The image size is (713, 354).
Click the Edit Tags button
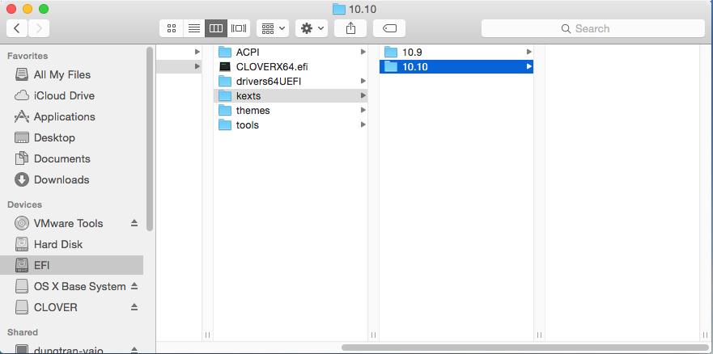[388, 28]
